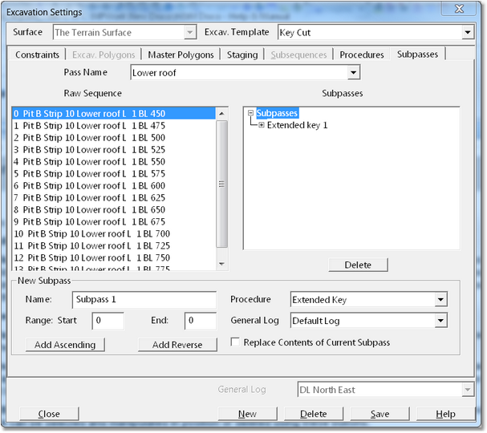
Task: Select row 2 ending in BL 500
Action: 114,137
